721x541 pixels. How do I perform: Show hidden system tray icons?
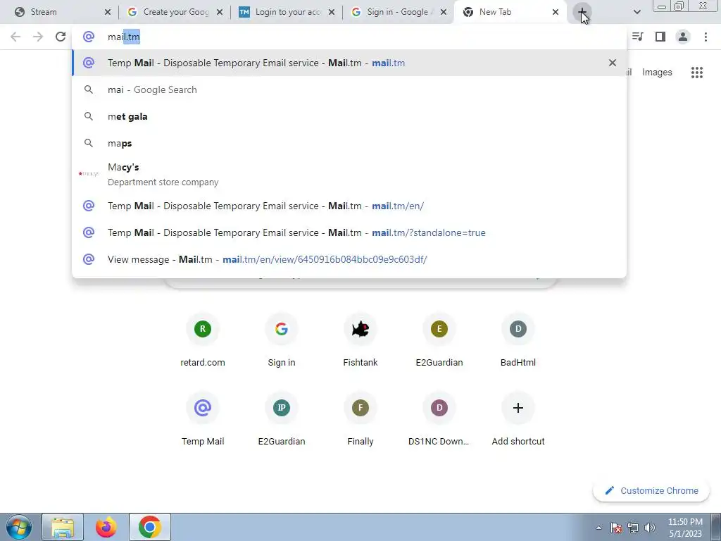coord(598,528)
